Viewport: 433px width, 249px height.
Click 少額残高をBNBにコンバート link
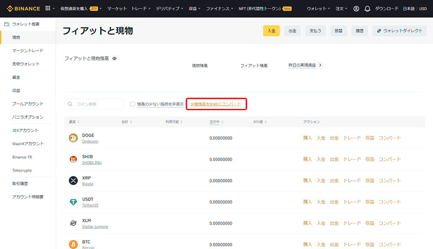tap(216, 104)
